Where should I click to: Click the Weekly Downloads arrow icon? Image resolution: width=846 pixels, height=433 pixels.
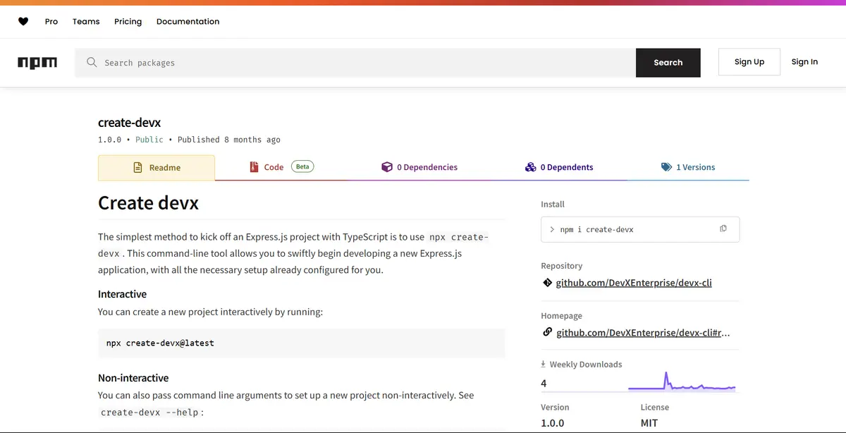544,365
